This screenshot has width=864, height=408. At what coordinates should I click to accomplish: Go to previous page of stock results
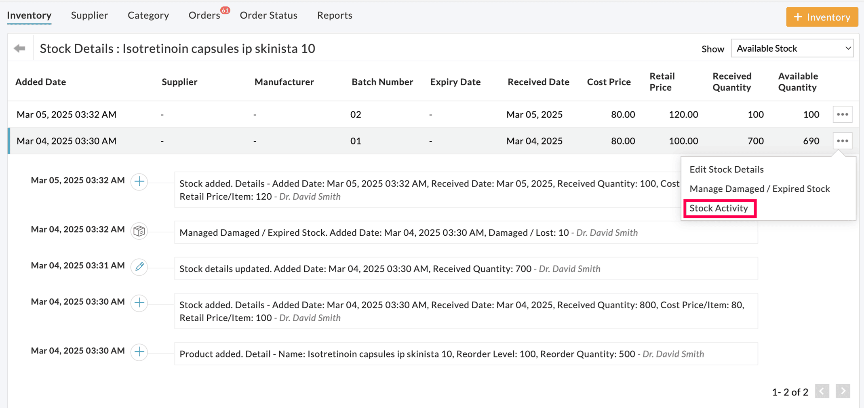point(822,391)
